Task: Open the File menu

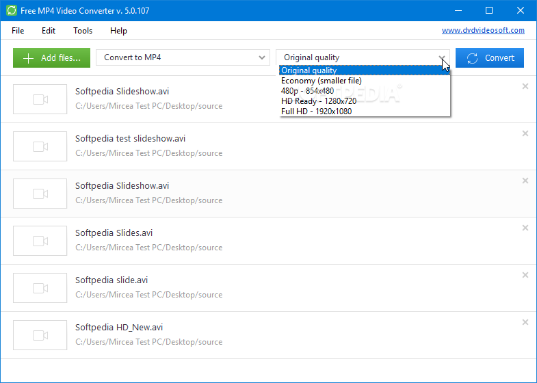Action: point(18,31)
